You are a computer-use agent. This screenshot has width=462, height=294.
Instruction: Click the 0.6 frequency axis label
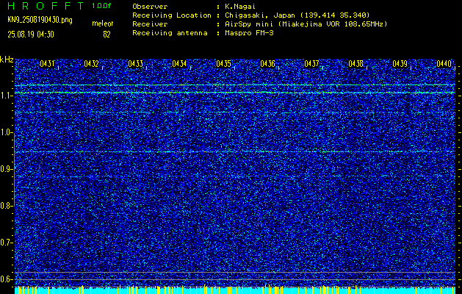[5, 279]
